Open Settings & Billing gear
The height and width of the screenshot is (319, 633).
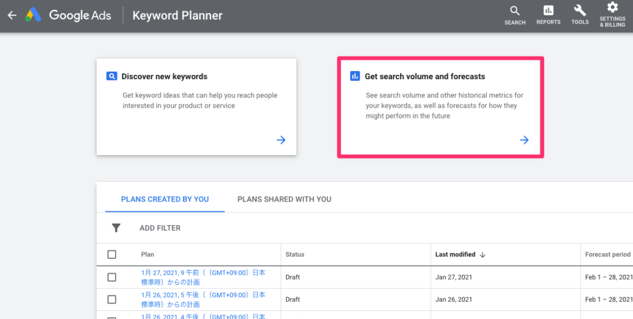(x=613, y=15)
